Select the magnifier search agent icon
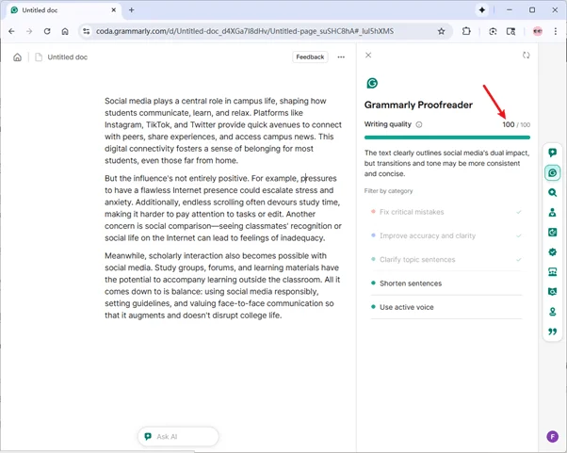The height and width of the screenshot is (453, 567). (553, 193)
